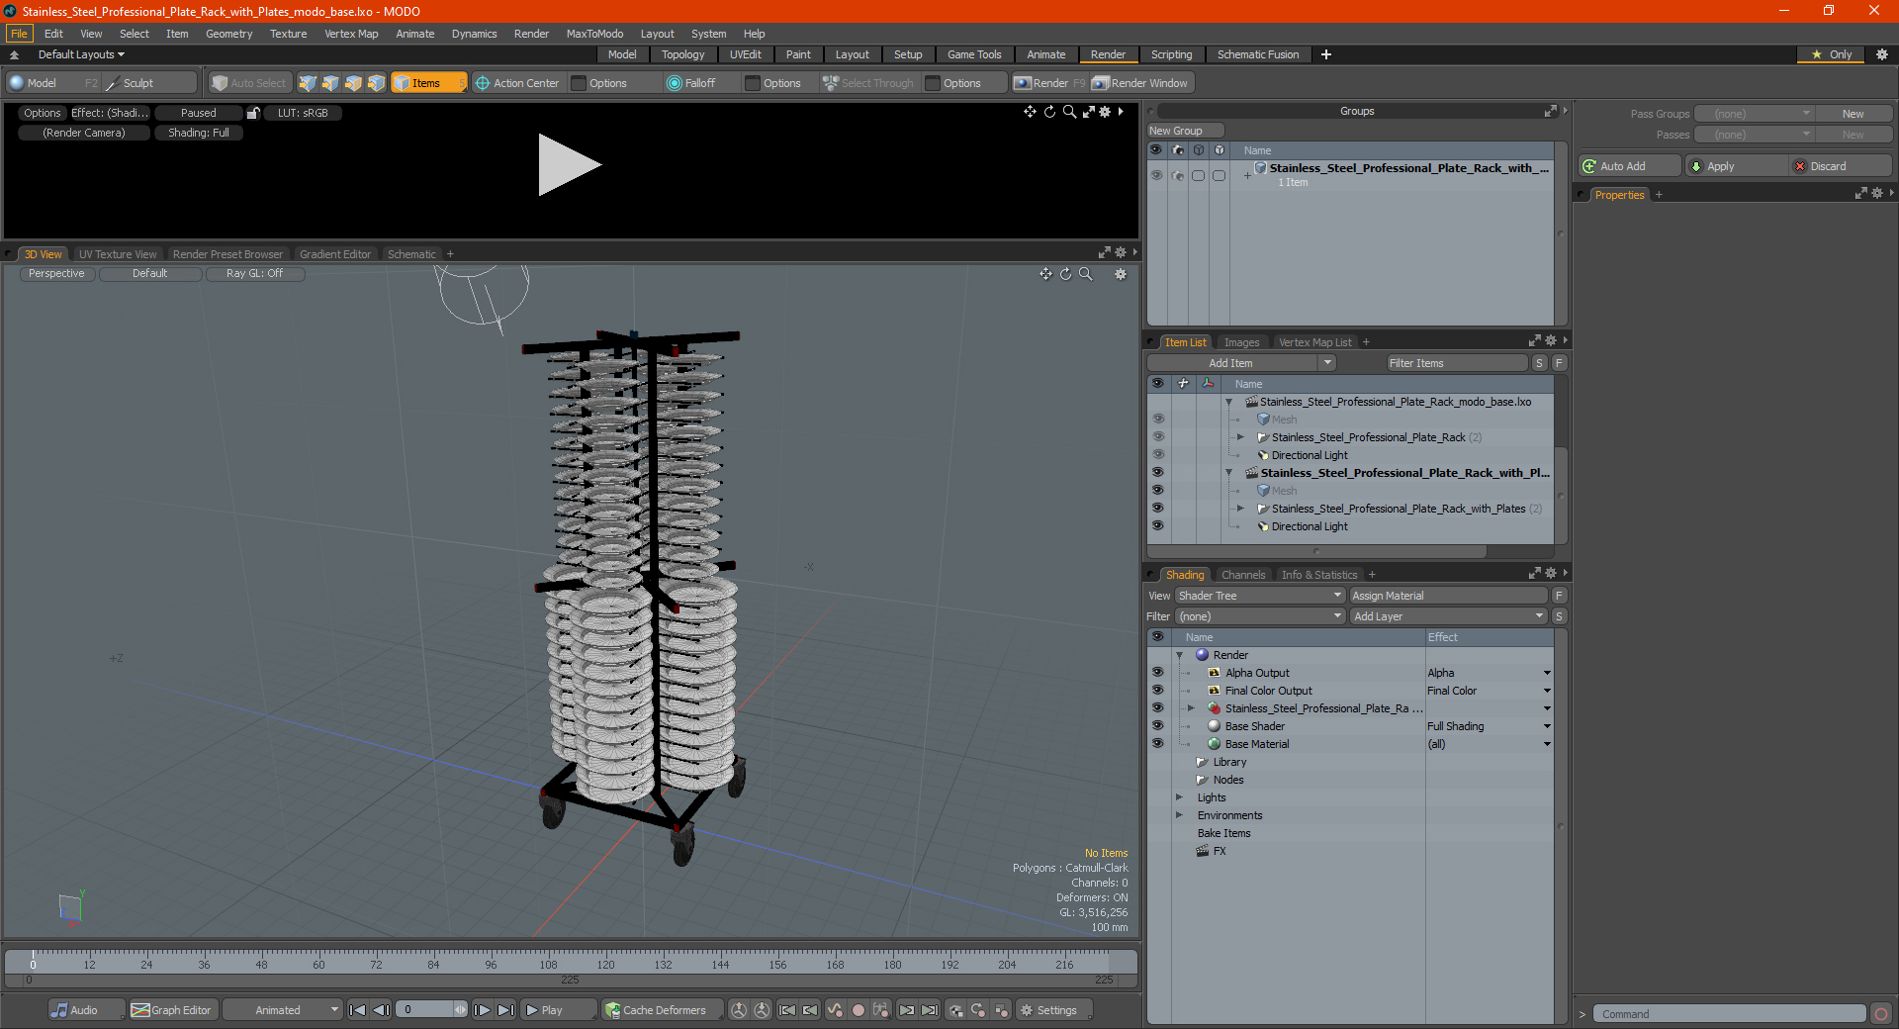Step to previous frame
The width and height of the screenshot is (1899, 1029).
(381, 1010)
